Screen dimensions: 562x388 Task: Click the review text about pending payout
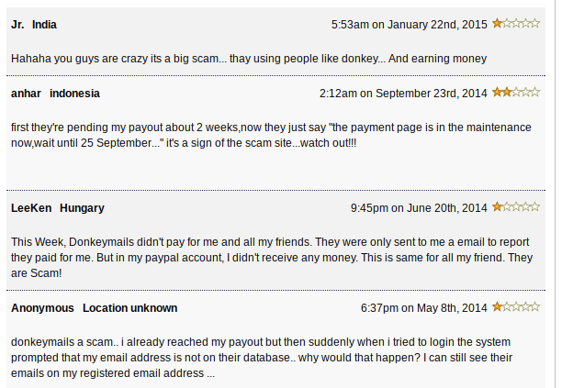[271, 136]
